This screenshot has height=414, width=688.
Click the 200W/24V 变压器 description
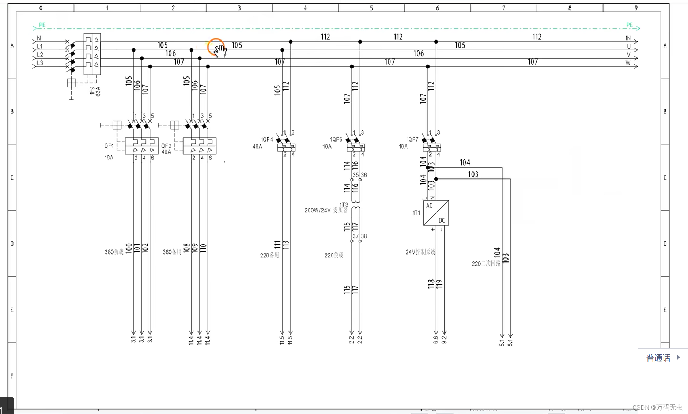[326, 211]
